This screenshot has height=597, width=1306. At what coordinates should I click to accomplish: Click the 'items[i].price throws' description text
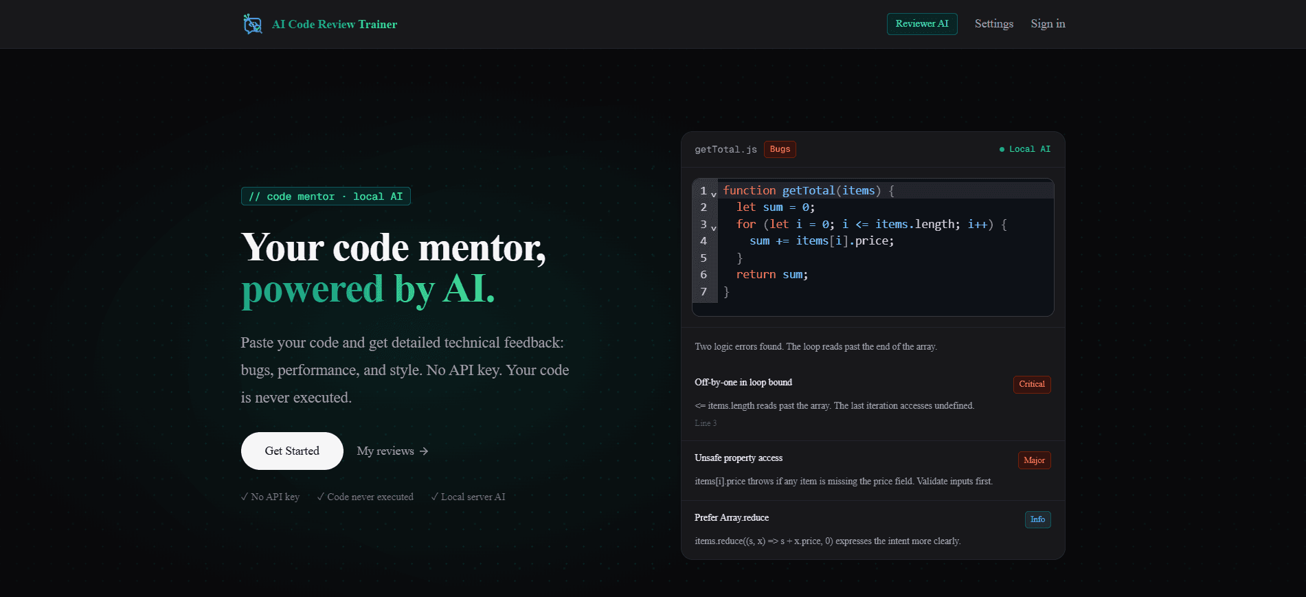(844, 482)
